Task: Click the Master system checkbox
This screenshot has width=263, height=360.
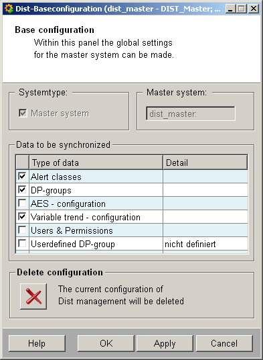Action: [x=23, y=113]
